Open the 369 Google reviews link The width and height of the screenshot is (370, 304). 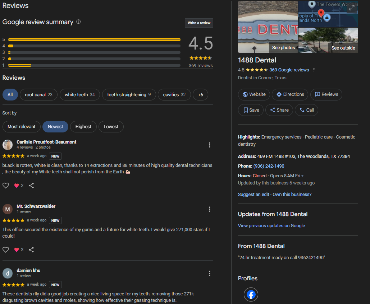point(289,70)
